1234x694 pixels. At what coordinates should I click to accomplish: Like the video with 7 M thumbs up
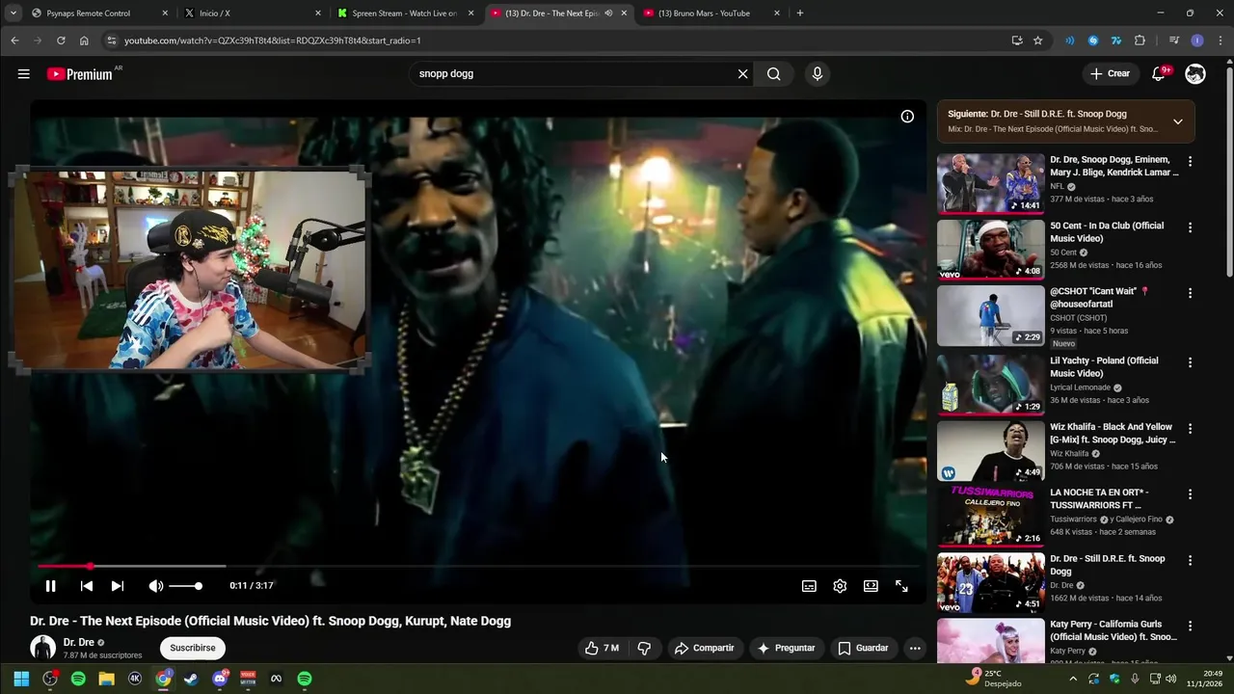[x=602, y=648]
